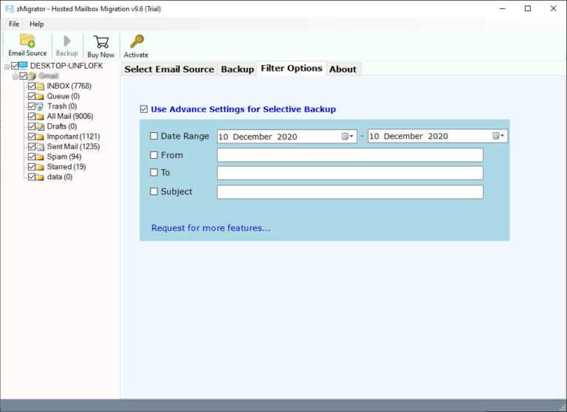This screenshot has width=567, height=412.
Task: Enable the From filter checkbox
Action: coord(154,155)
